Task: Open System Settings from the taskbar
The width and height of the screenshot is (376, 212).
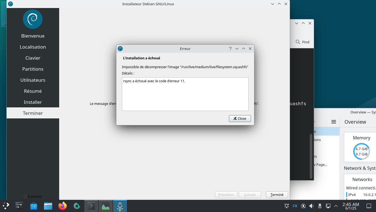Action: tap(19, 206)
